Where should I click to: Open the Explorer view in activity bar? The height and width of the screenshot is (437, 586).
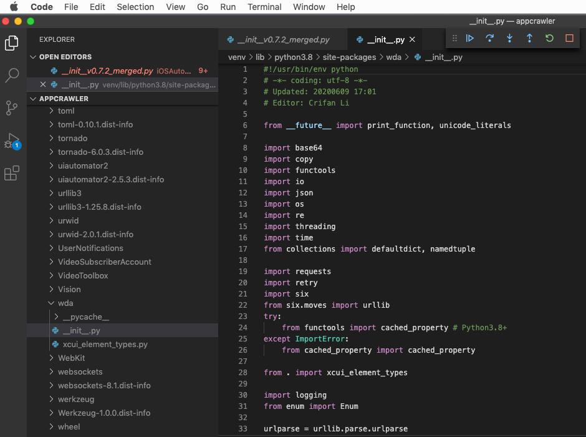tap(12, 42)
